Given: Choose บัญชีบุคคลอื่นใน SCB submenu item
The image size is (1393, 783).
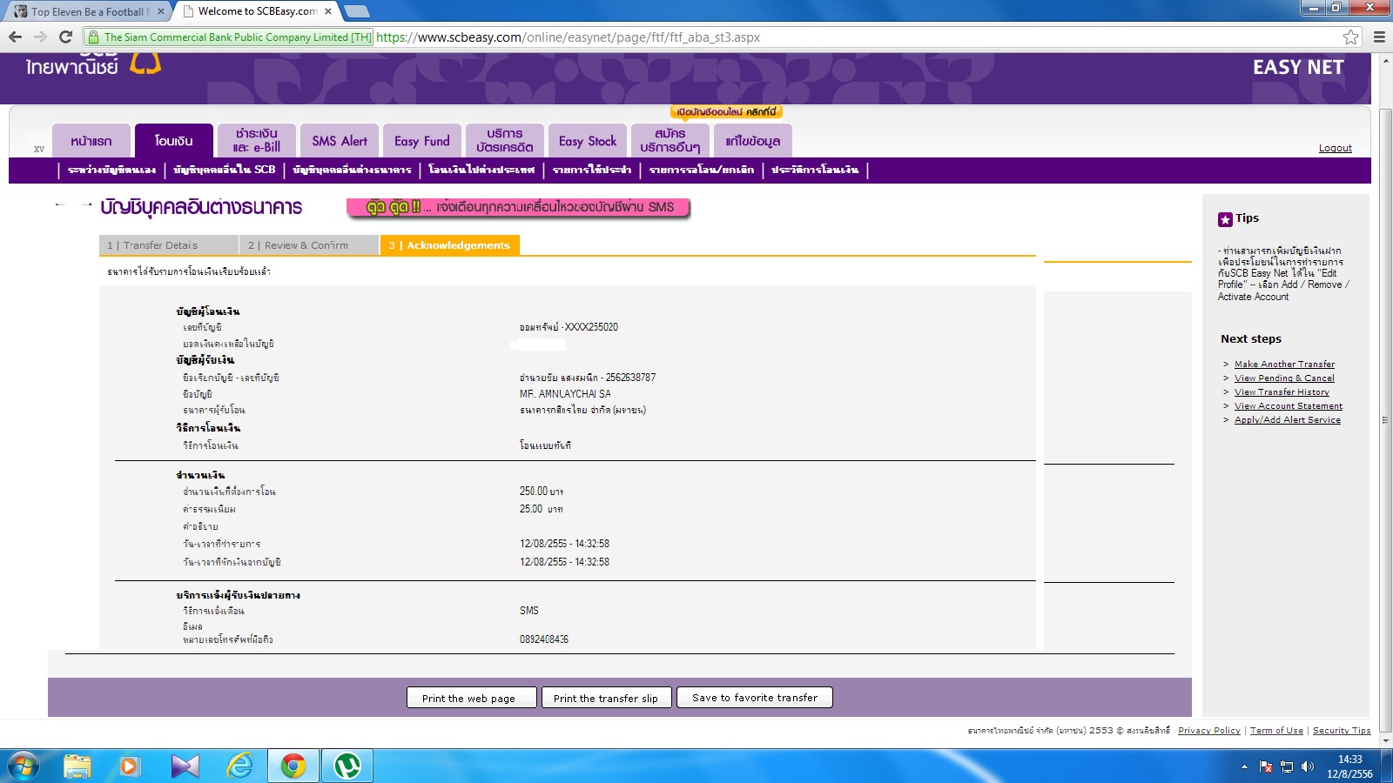Looking at the screenshot, I should click(225, 170).
